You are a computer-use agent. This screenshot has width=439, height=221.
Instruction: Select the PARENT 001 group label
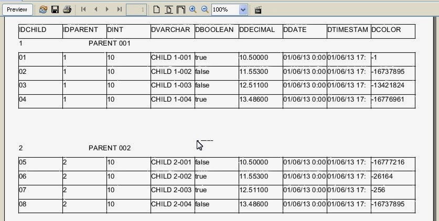pyautogui.click(x=110, y=43)
